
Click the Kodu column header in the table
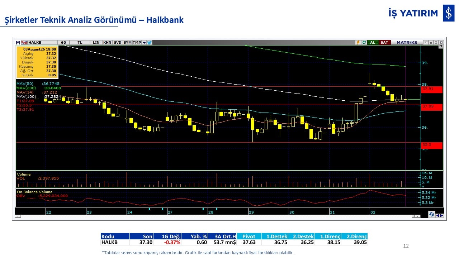click(115, 236)
